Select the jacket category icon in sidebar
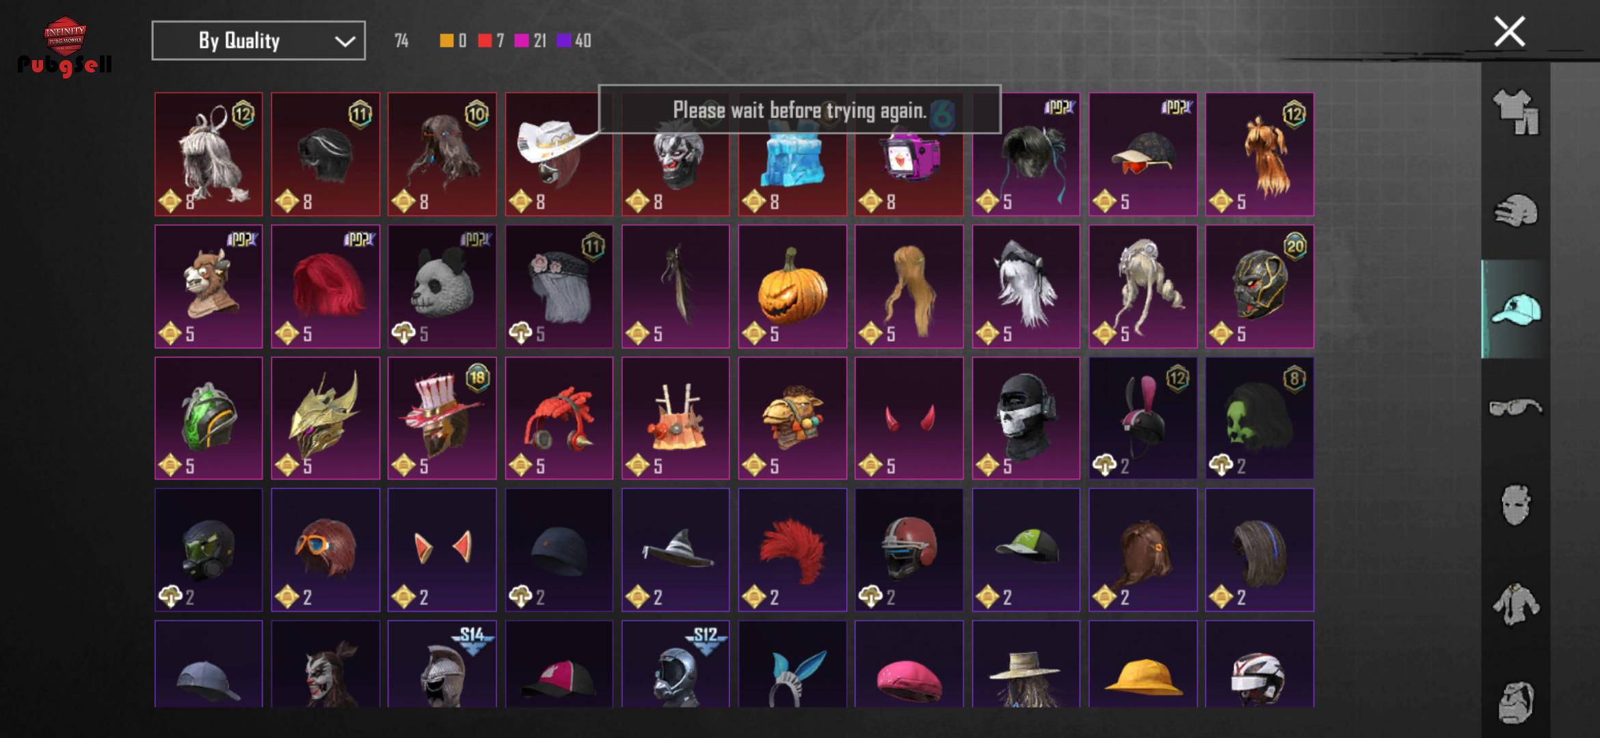The width and height of the screenshot is (1600, 738). (1515, 604)
